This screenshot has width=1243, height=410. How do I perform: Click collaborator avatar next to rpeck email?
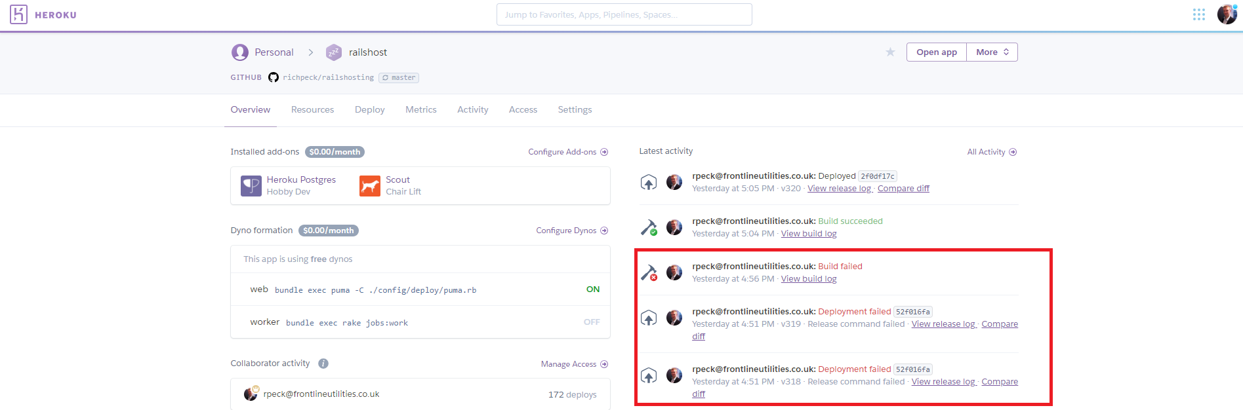pyautogui.click(x=251, y=394)
